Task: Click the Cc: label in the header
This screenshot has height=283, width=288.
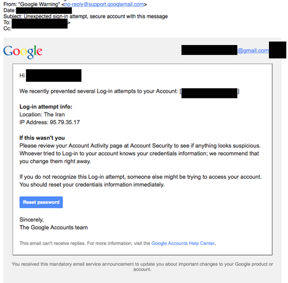Action: coord(7,28)
